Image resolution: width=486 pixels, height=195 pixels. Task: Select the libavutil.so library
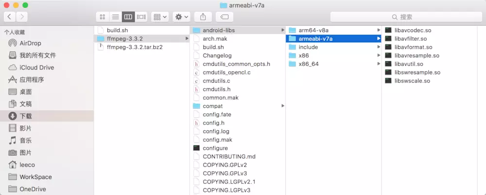(x=430, y=64)
